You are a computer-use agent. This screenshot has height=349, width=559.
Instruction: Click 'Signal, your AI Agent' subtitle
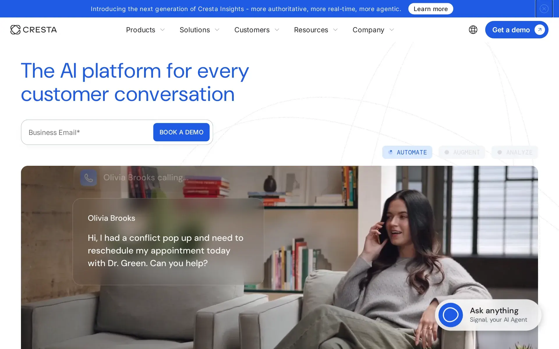498,320
